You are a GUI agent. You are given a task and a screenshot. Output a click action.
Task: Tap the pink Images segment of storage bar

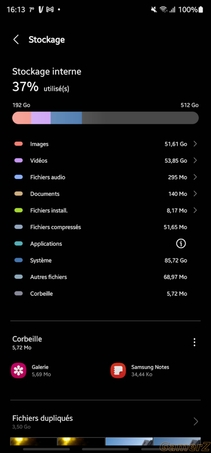[x=22, y=118]
